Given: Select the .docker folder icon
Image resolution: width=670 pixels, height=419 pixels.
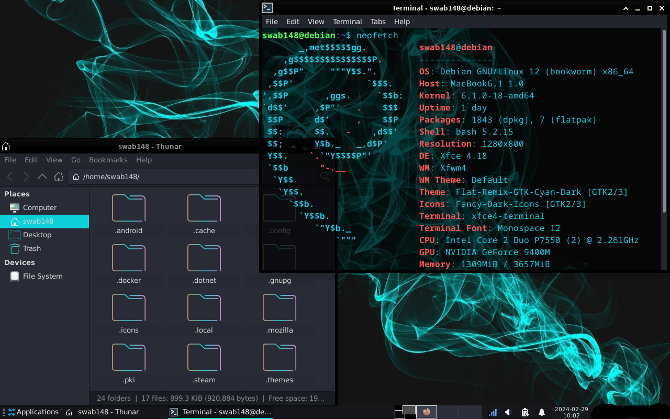Looking at the screenshot, I should 129,258.
